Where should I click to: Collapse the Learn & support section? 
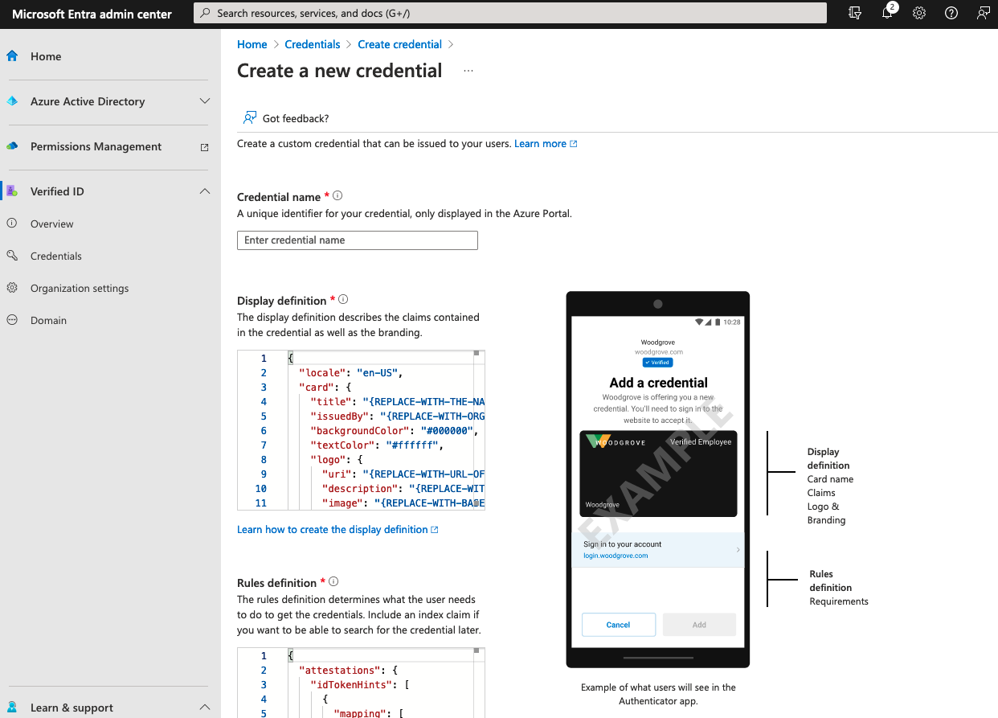click(x=205, y=708)
